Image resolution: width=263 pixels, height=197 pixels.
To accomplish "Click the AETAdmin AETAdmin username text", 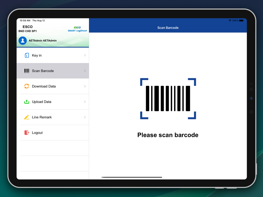I will coord(43,40).
